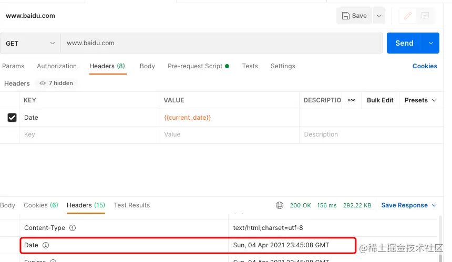
Task: Click Bulk Edit
Action: [380, 100]
